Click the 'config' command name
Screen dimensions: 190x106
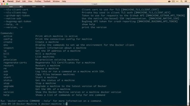point(8,39)
